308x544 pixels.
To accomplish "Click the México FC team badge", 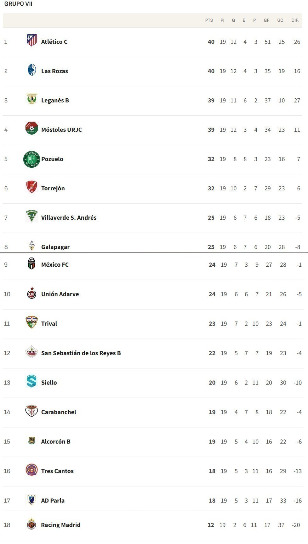I will [31, 264].
